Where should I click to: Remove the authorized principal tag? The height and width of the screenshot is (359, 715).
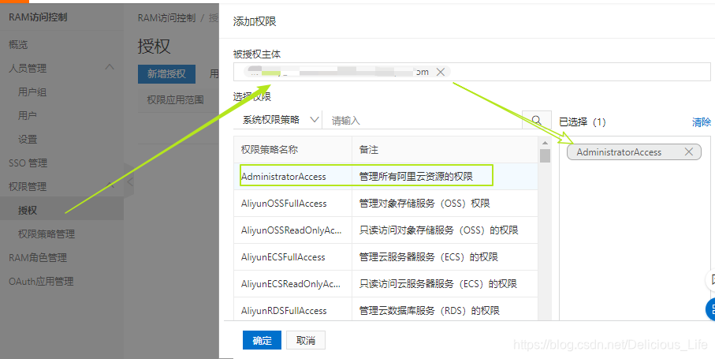click(x=440, y=72)
